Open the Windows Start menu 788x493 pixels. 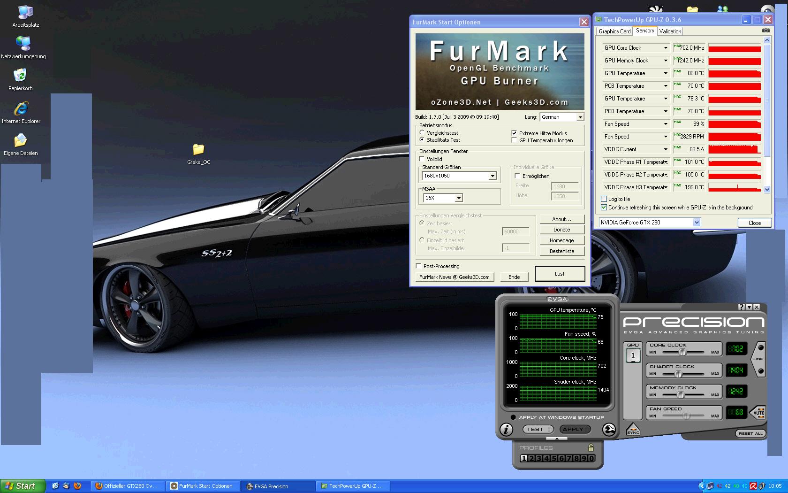23,486
